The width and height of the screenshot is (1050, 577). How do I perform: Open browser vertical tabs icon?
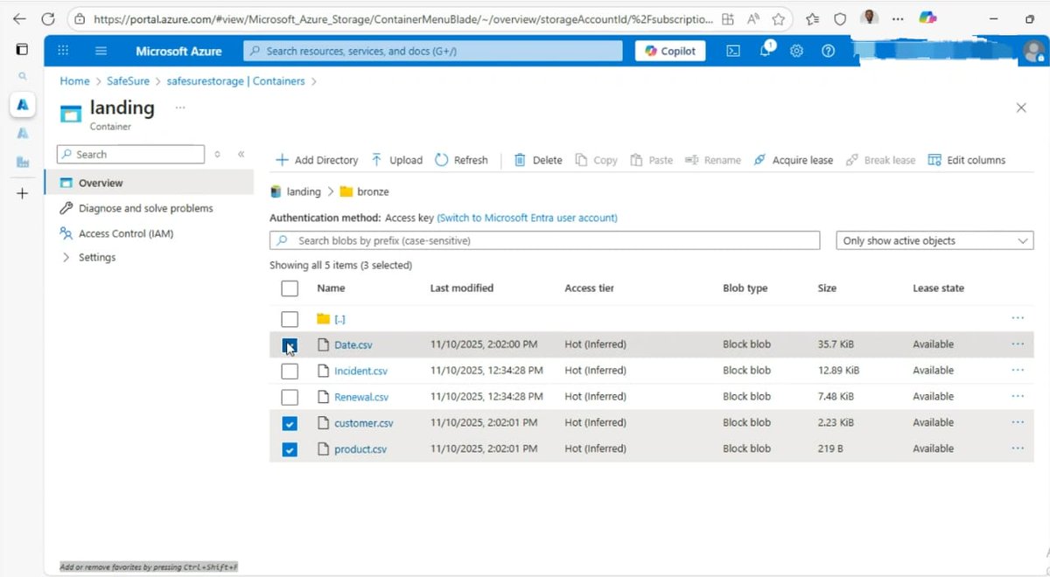pyautogui.click(x=22, y=49)
